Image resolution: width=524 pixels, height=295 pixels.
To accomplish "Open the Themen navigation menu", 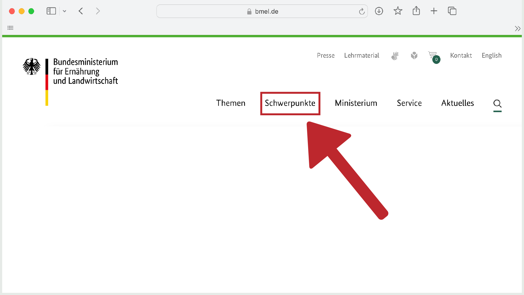I will (231, 103).
